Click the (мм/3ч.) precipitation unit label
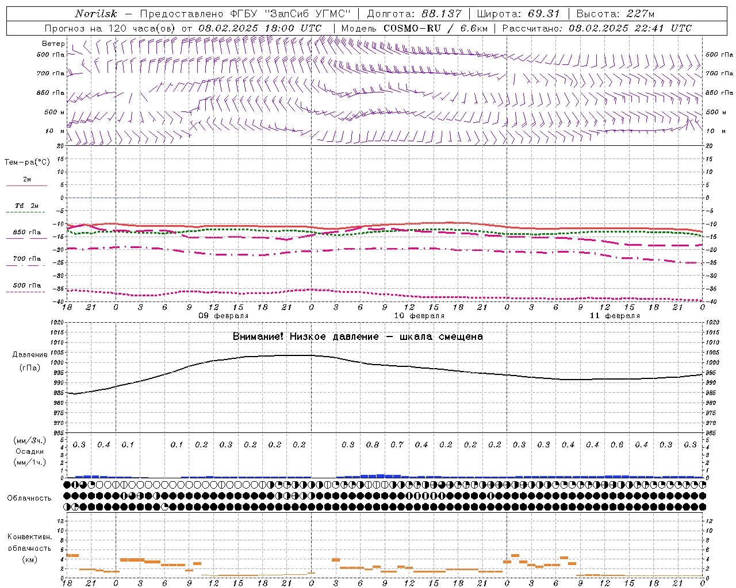Viewport: 736px width, 588px height. (x=30, y=440)
